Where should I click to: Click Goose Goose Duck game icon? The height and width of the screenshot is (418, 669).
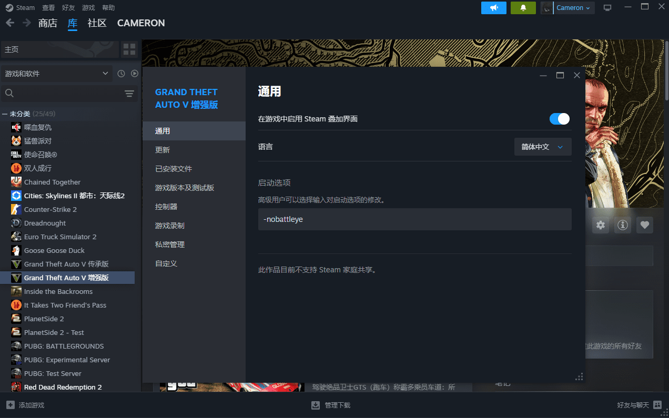(16, 250)
